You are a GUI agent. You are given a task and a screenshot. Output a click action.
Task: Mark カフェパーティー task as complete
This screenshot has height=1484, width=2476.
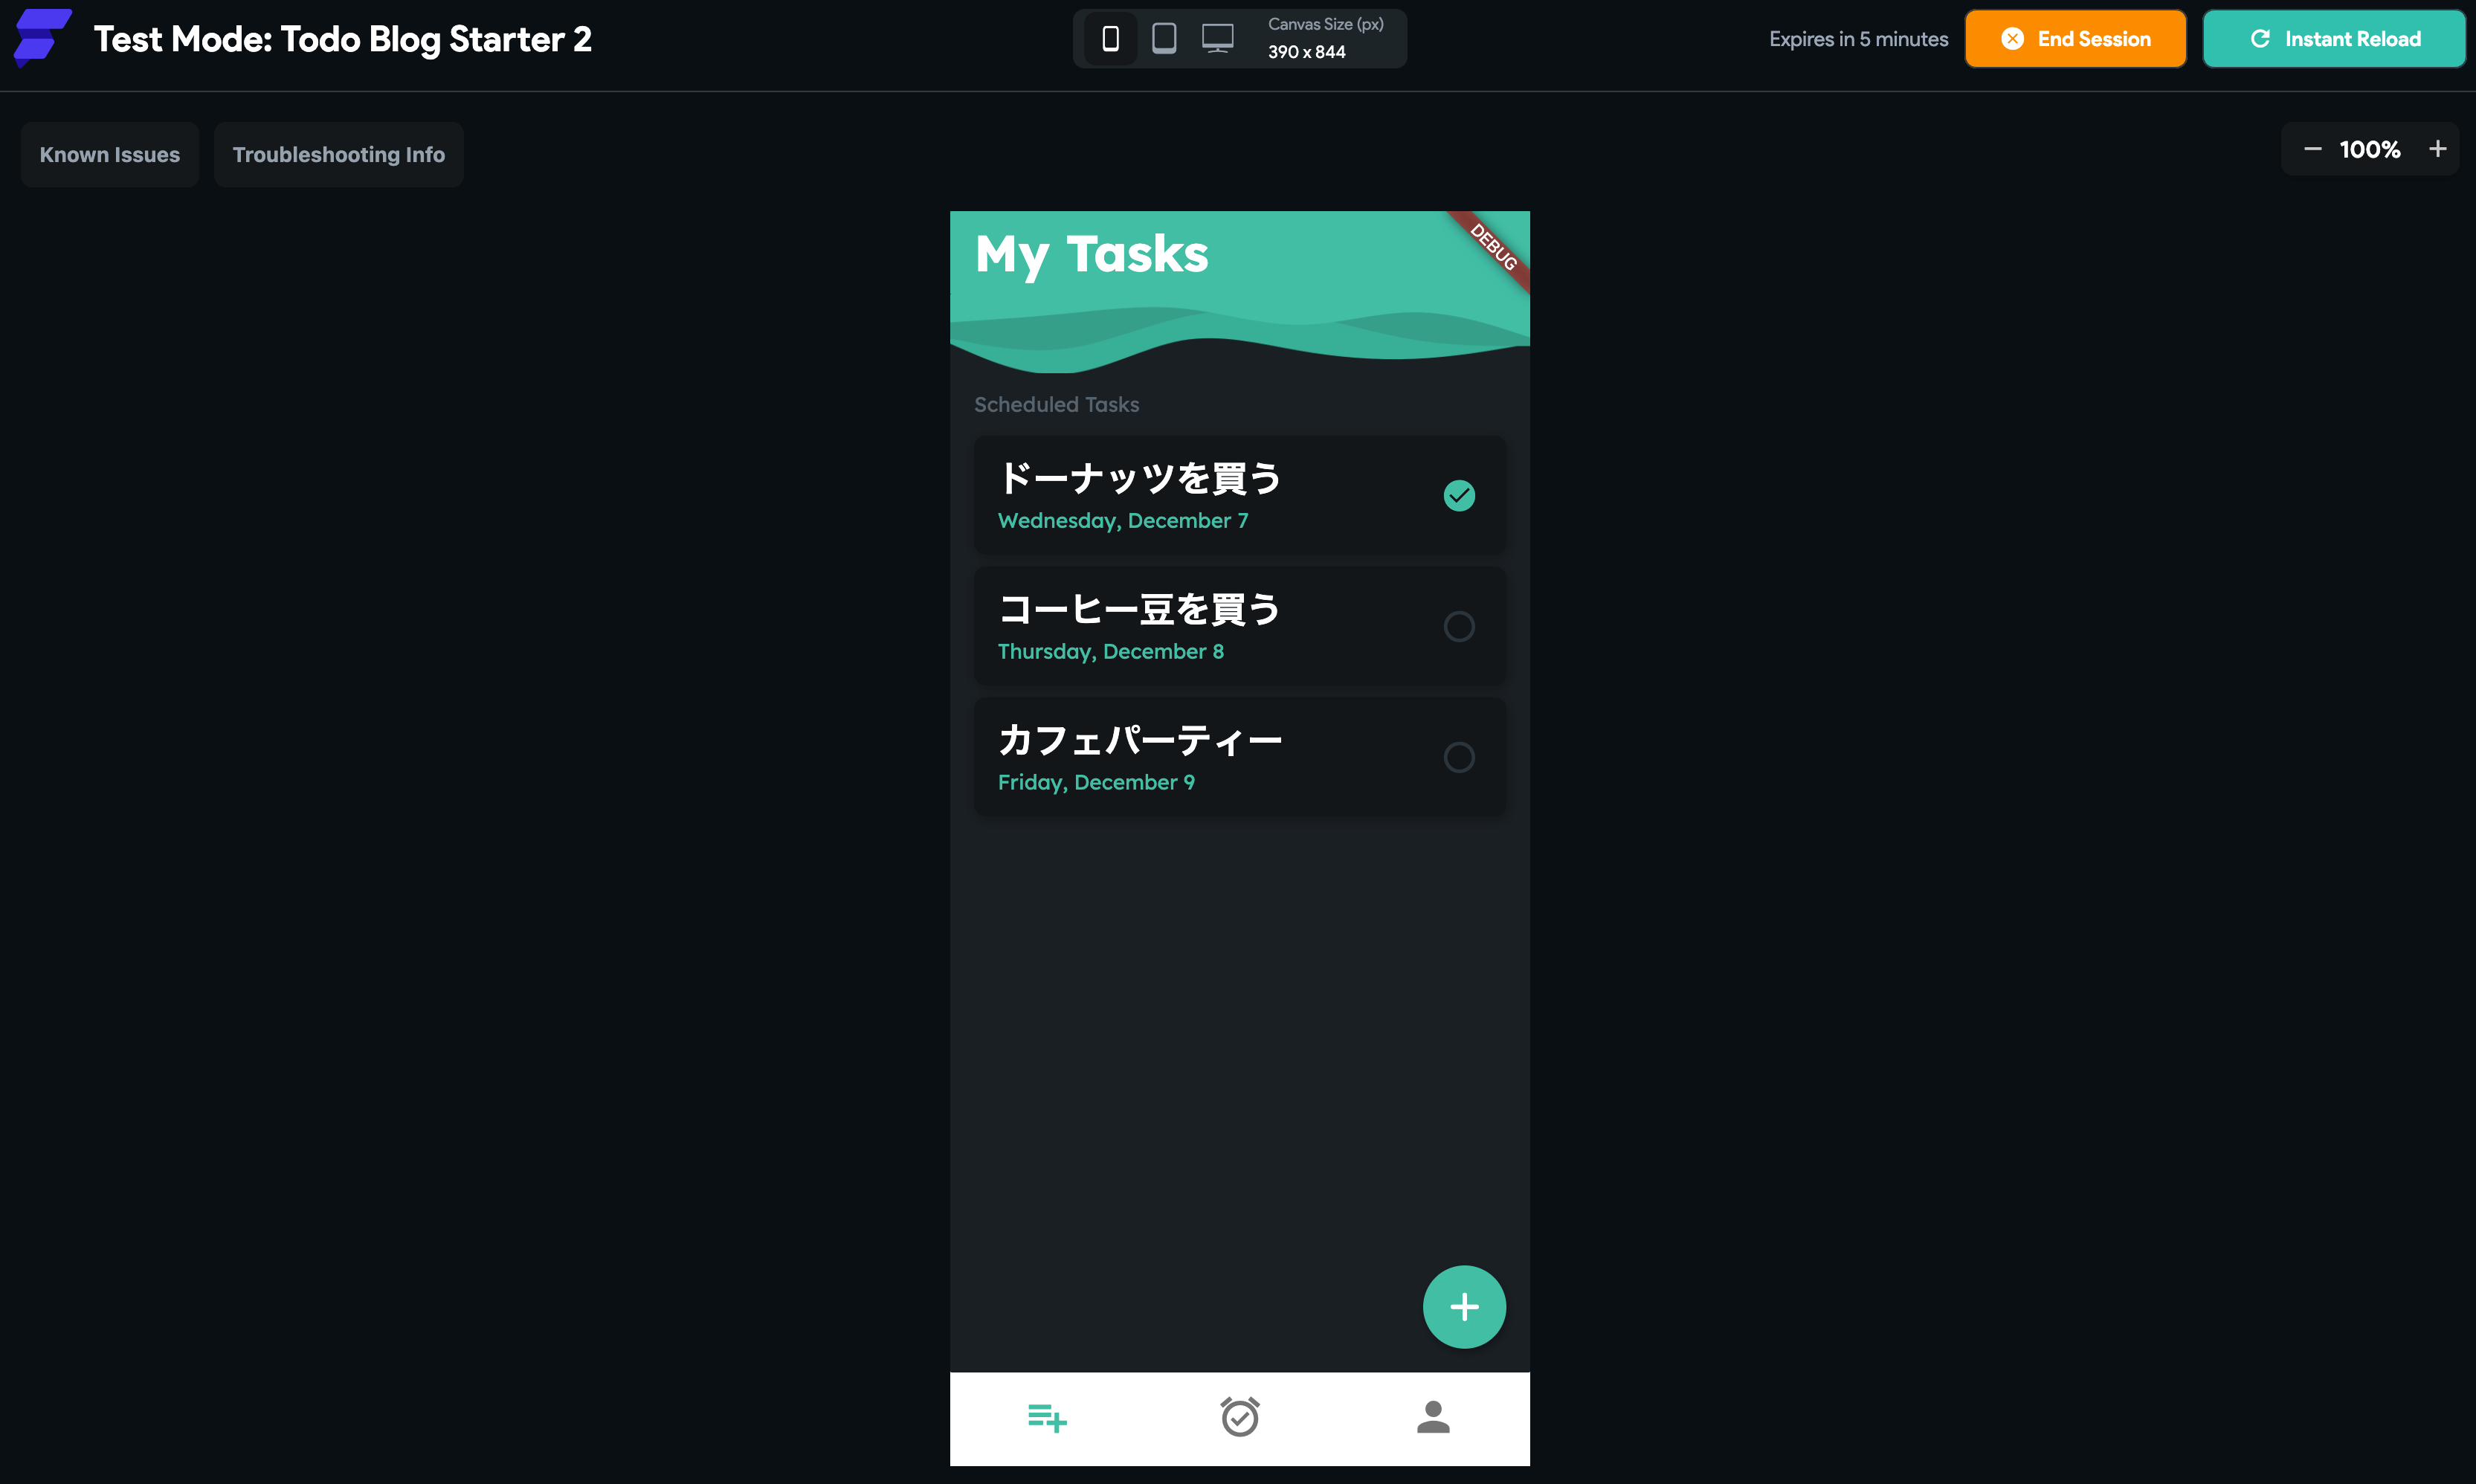(x=1459, y=757)
